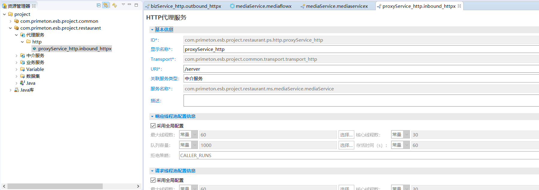This screenshot has width=539, height=190.
Task: Close the proxyService_http.inbound_httpx editor tab
Action: coord(459,6)
